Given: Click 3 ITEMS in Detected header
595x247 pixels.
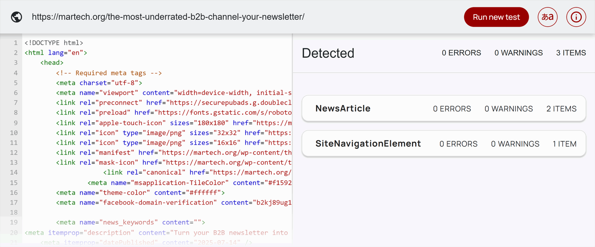Looking at the screenshot, I should coord(571,53).
